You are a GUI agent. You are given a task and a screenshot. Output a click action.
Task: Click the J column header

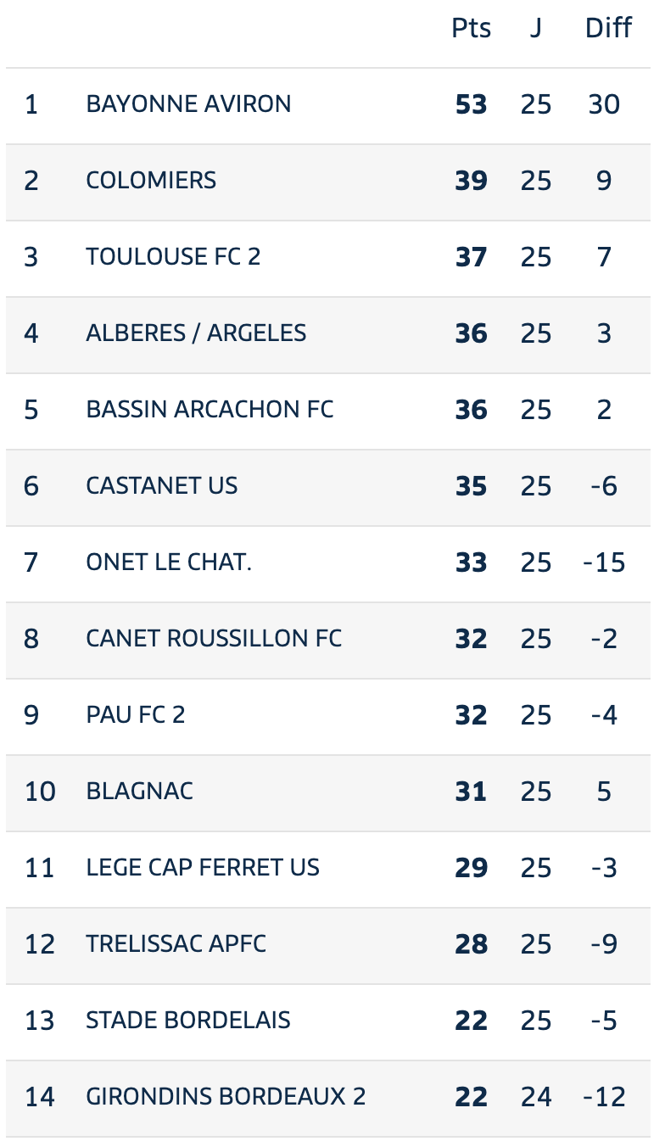[x=535, y=28]
